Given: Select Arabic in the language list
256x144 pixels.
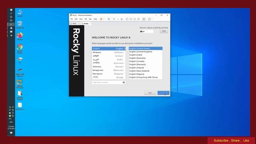Looking at the screenshot, I should point(109,60).
